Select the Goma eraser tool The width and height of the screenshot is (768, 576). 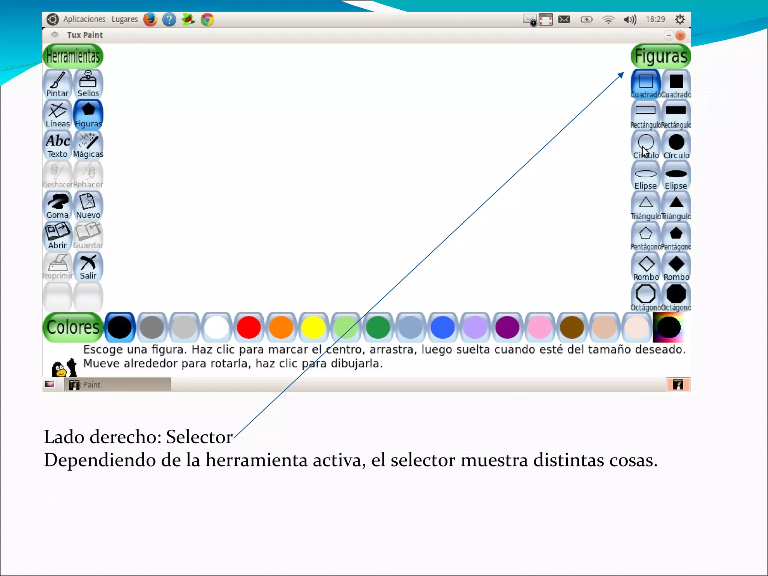[57, 205]
